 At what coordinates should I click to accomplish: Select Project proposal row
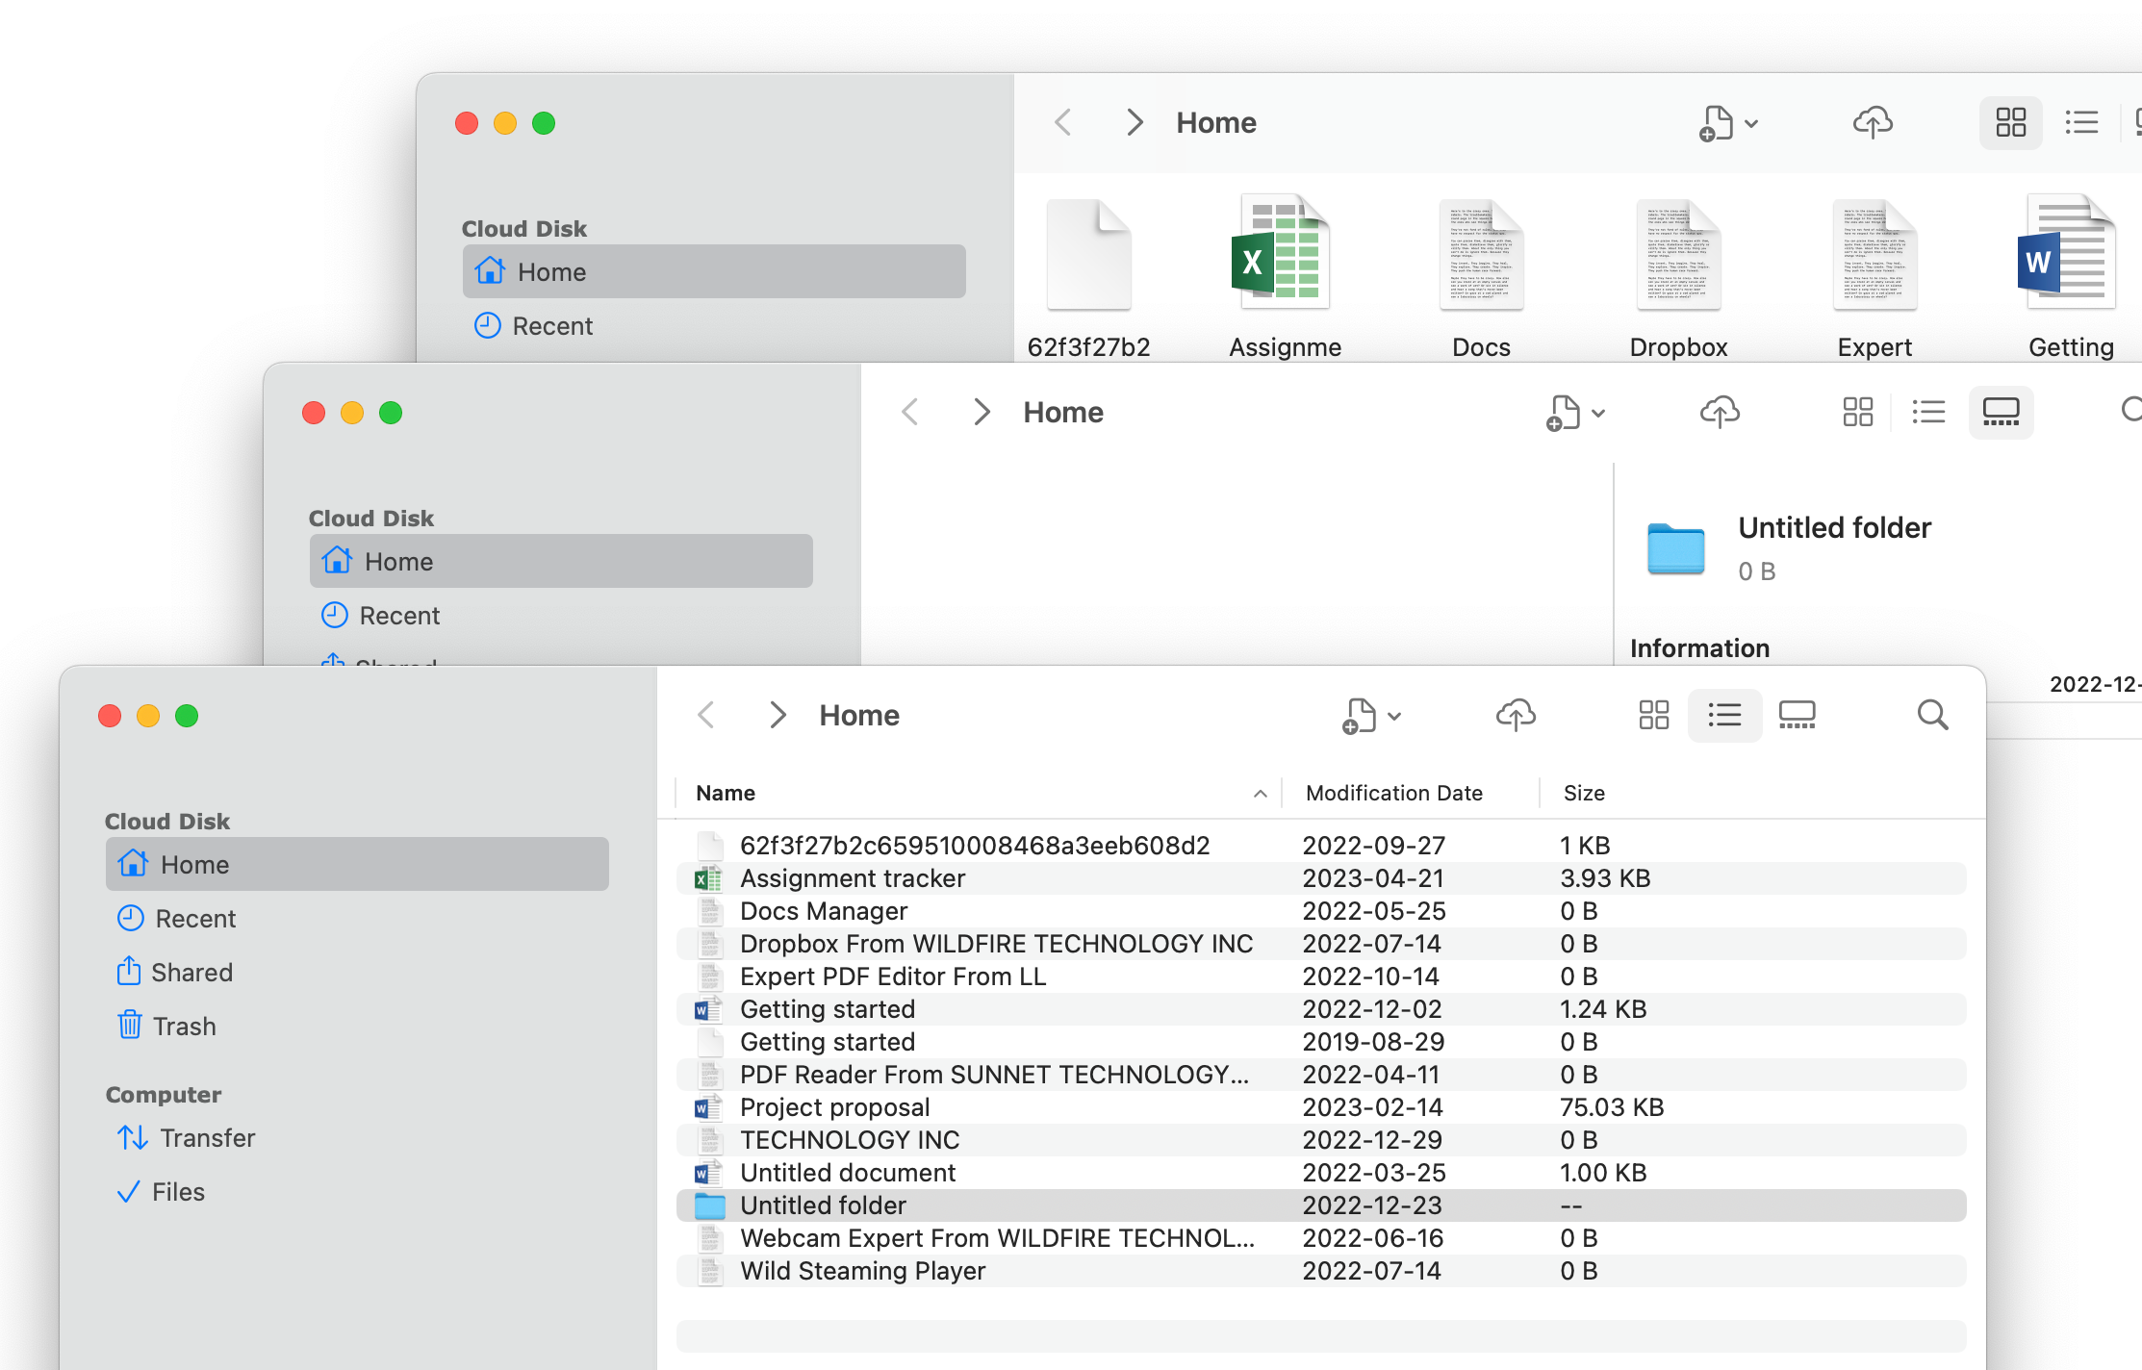click(1321, 1107)
